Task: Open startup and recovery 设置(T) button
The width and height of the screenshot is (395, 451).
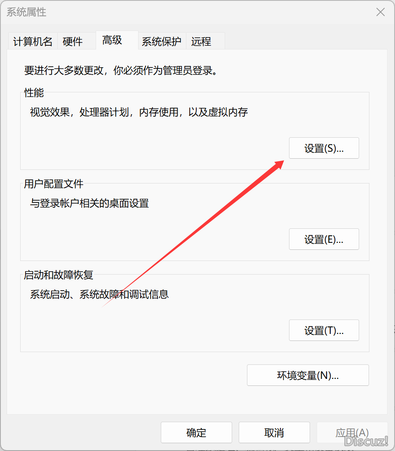Action: 324,330
